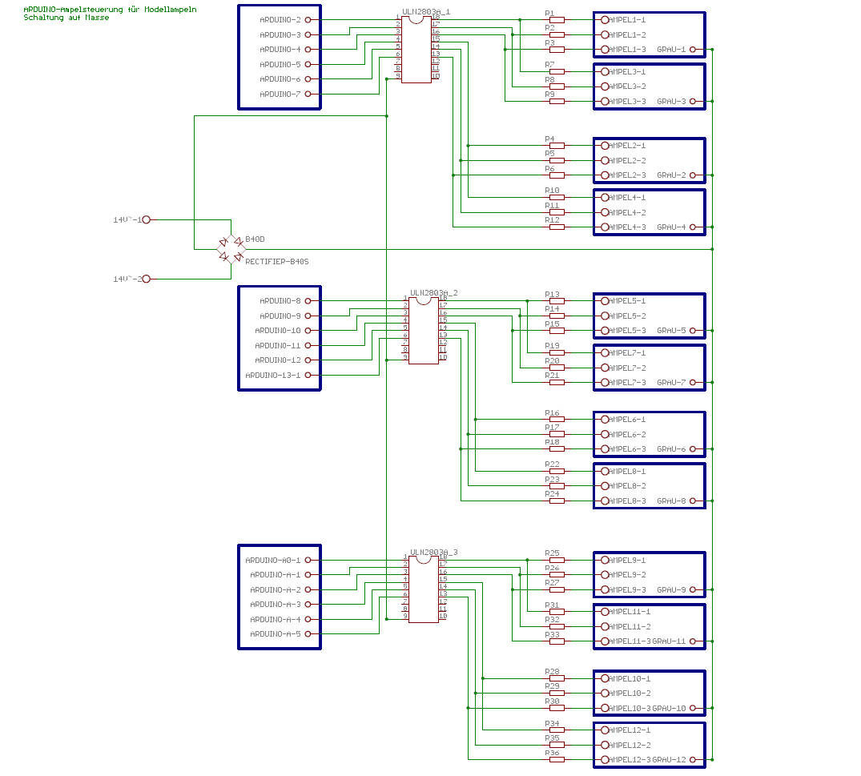The height and width of the screenshot is (776, 861).
Task: Select the R36 resistor symbol
Action: tap(557, 759)
